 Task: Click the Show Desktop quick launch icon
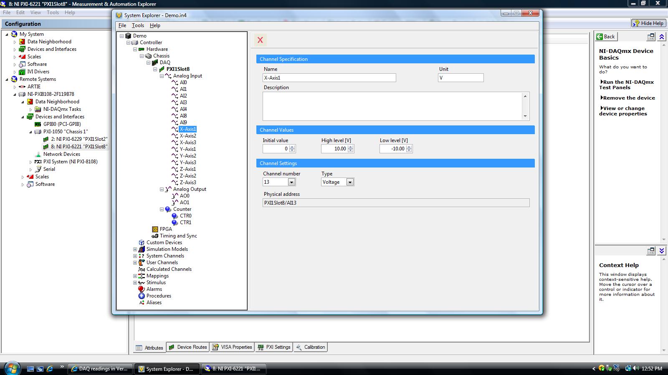coord(30,369)
